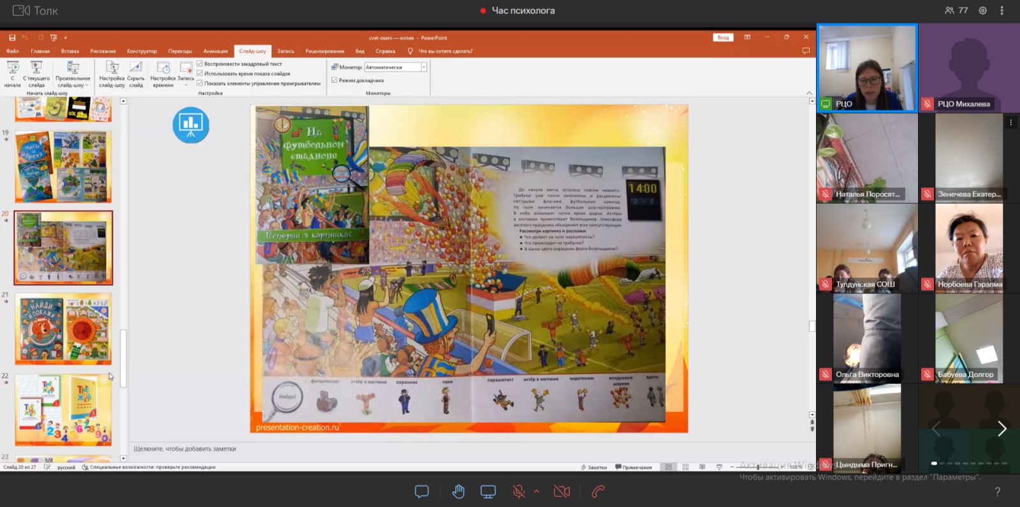Switch to Slide Sorter view icon
Viewport: 1020px width, 507px height.
[685, 467]
